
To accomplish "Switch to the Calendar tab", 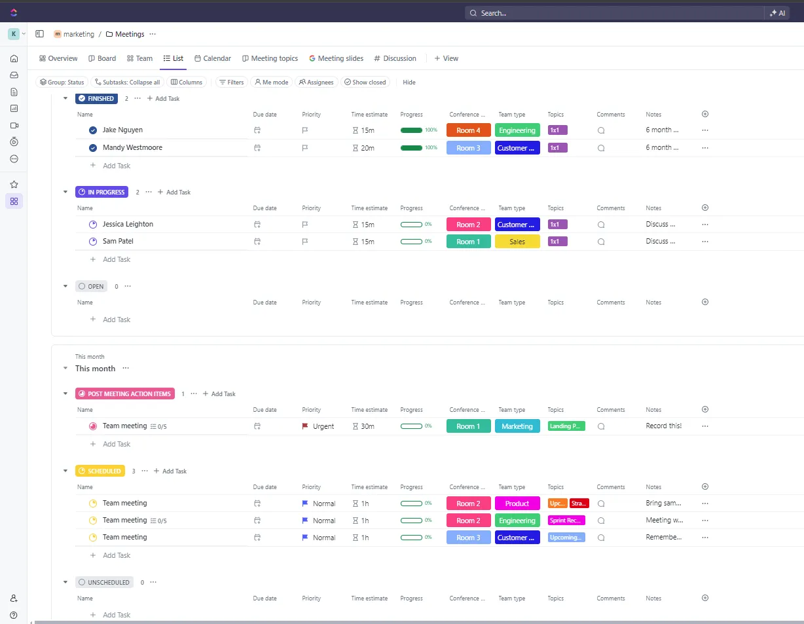I will click(x=213, y=58).
